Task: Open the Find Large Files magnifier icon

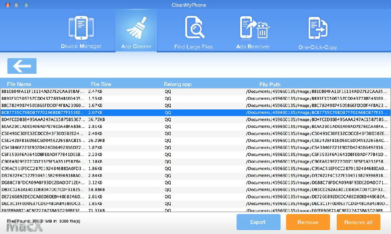Action: [x=194, y=28]
